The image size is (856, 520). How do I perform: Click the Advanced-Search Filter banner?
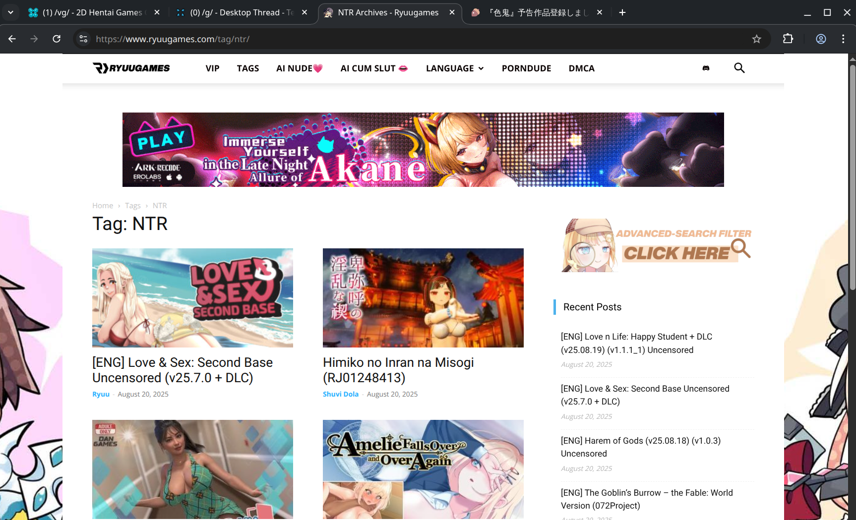pos(657,245)
